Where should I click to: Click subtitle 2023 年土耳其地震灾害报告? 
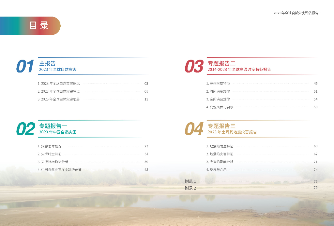[232, 132]
